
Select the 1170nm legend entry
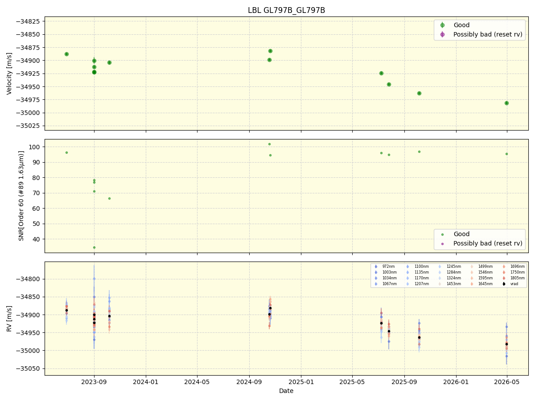417,278
